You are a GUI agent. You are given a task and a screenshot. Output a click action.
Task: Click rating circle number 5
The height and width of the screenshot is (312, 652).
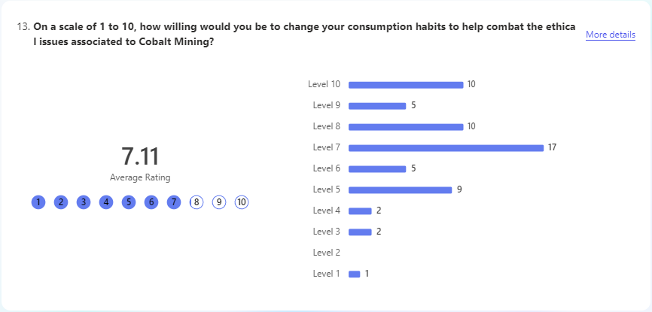point(129,202)
